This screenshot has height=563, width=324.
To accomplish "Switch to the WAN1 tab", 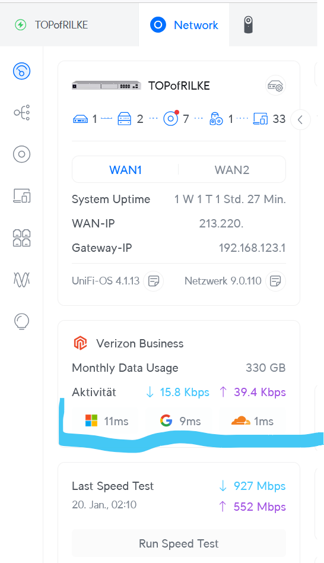I will (x=126, y=169).
